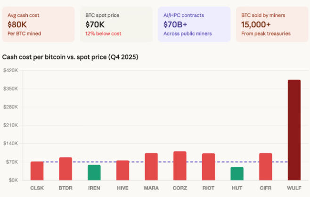Click the chart title about cash cost
This screenshot has height=197, width=310.
(70, 57)
